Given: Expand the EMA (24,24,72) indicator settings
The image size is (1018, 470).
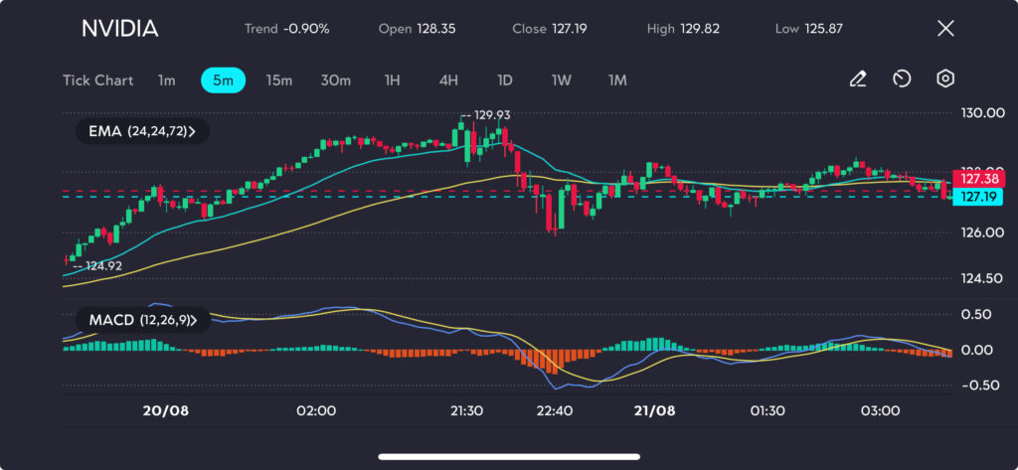Looking at the screenshot, I should click(x=141, y=131).
